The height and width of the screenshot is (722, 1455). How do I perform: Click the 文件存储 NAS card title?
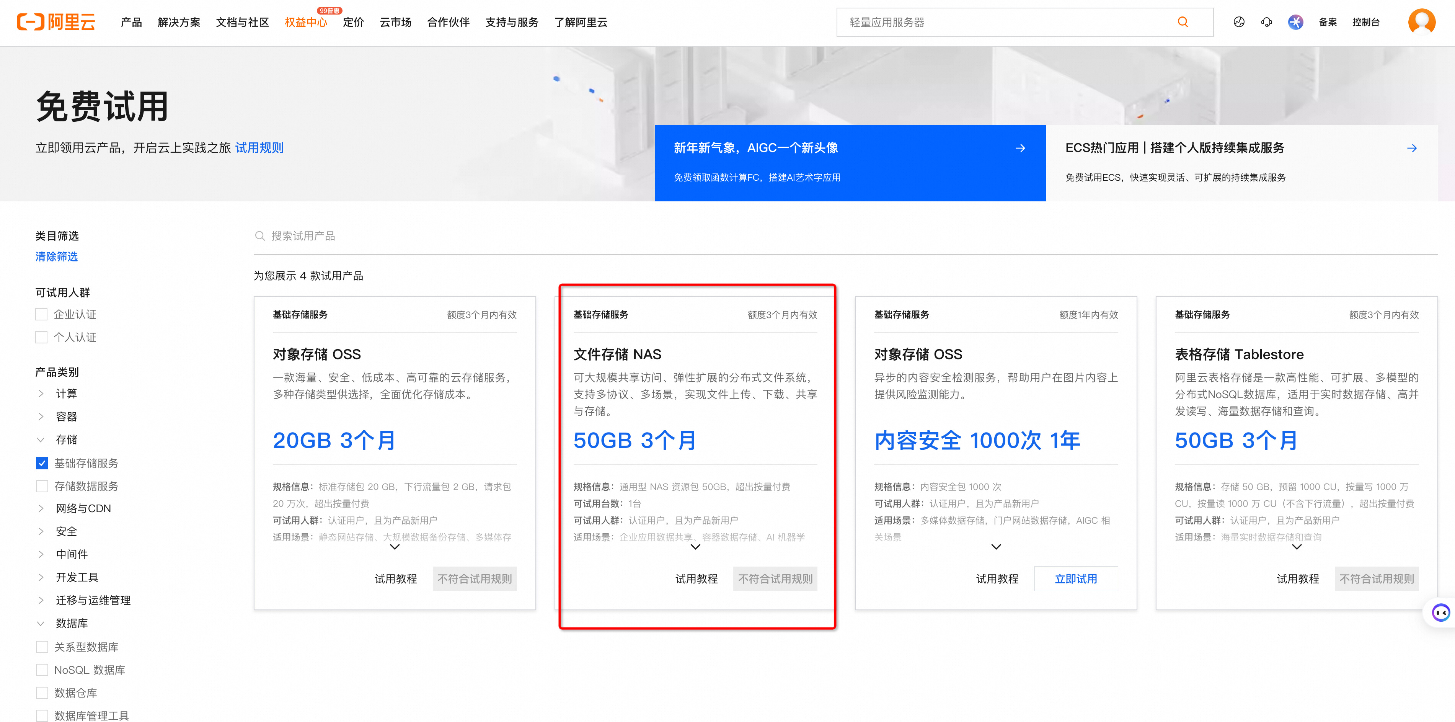pyautogui.click(x=617, y=354)
